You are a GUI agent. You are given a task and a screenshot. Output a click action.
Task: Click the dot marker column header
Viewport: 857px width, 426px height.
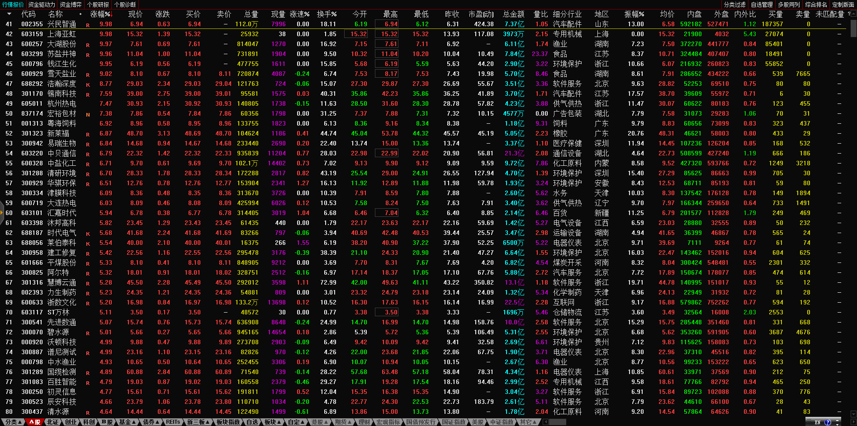pyautogui.click(x=80, y=14)
